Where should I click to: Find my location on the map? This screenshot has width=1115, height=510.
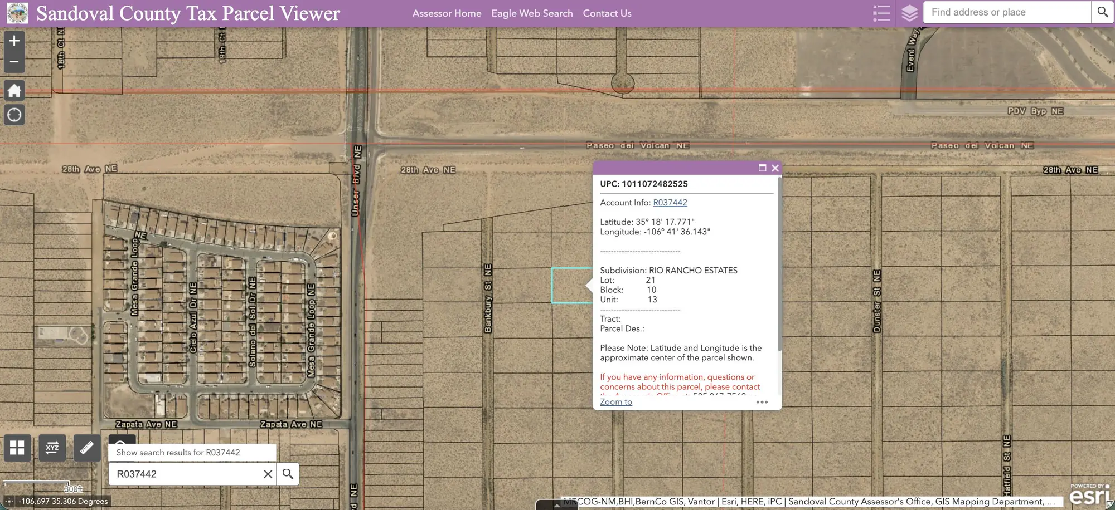14,115
